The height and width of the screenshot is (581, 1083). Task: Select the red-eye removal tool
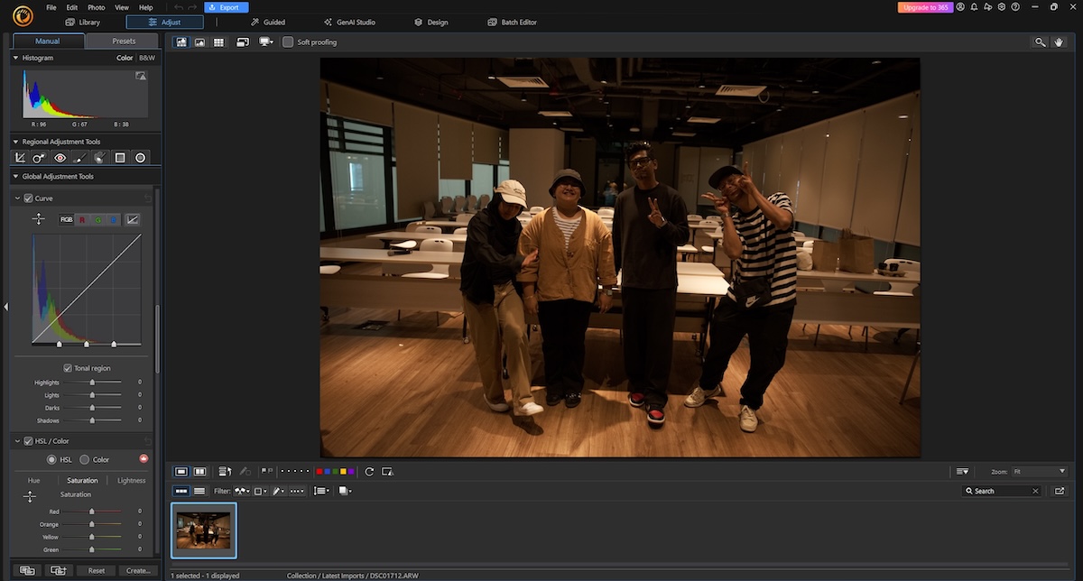point(60,157)
